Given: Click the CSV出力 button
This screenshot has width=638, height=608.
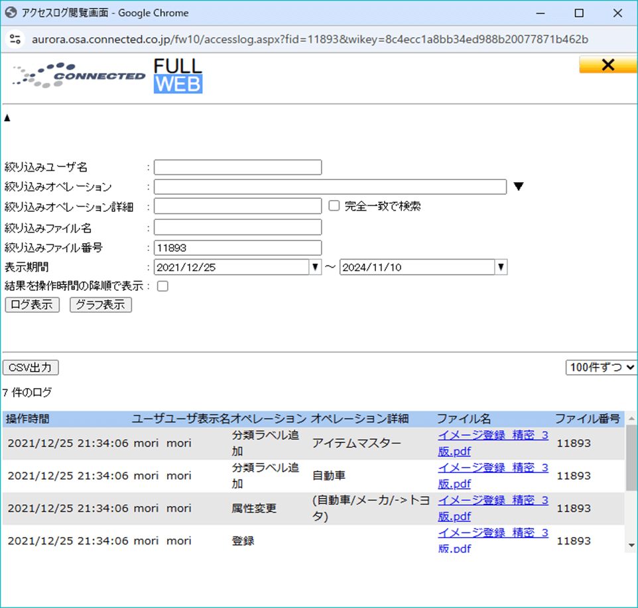Looking at the screenshot, I should click(31, 368).
